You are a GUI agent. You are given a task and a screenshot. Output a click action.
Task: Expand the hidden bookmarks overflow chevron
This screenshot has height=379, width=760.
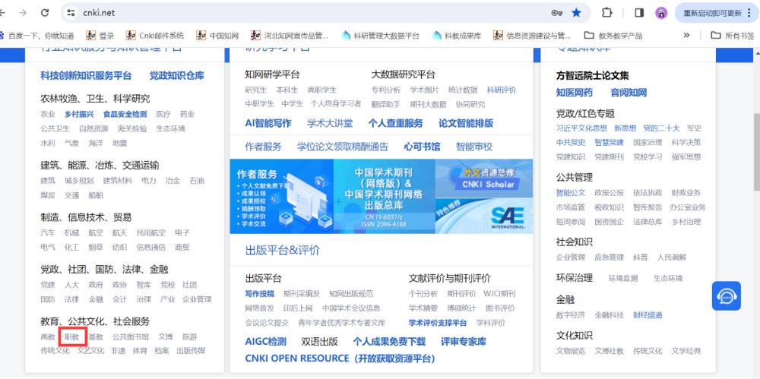point(687,35)
